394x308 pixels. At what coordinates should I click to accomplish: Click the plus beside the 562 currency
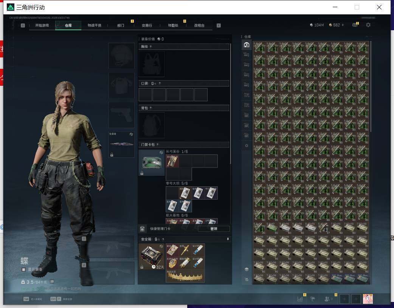[x=343, y=25]
